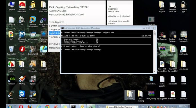
Task: Open the www folder
Action: pos(22,65)
